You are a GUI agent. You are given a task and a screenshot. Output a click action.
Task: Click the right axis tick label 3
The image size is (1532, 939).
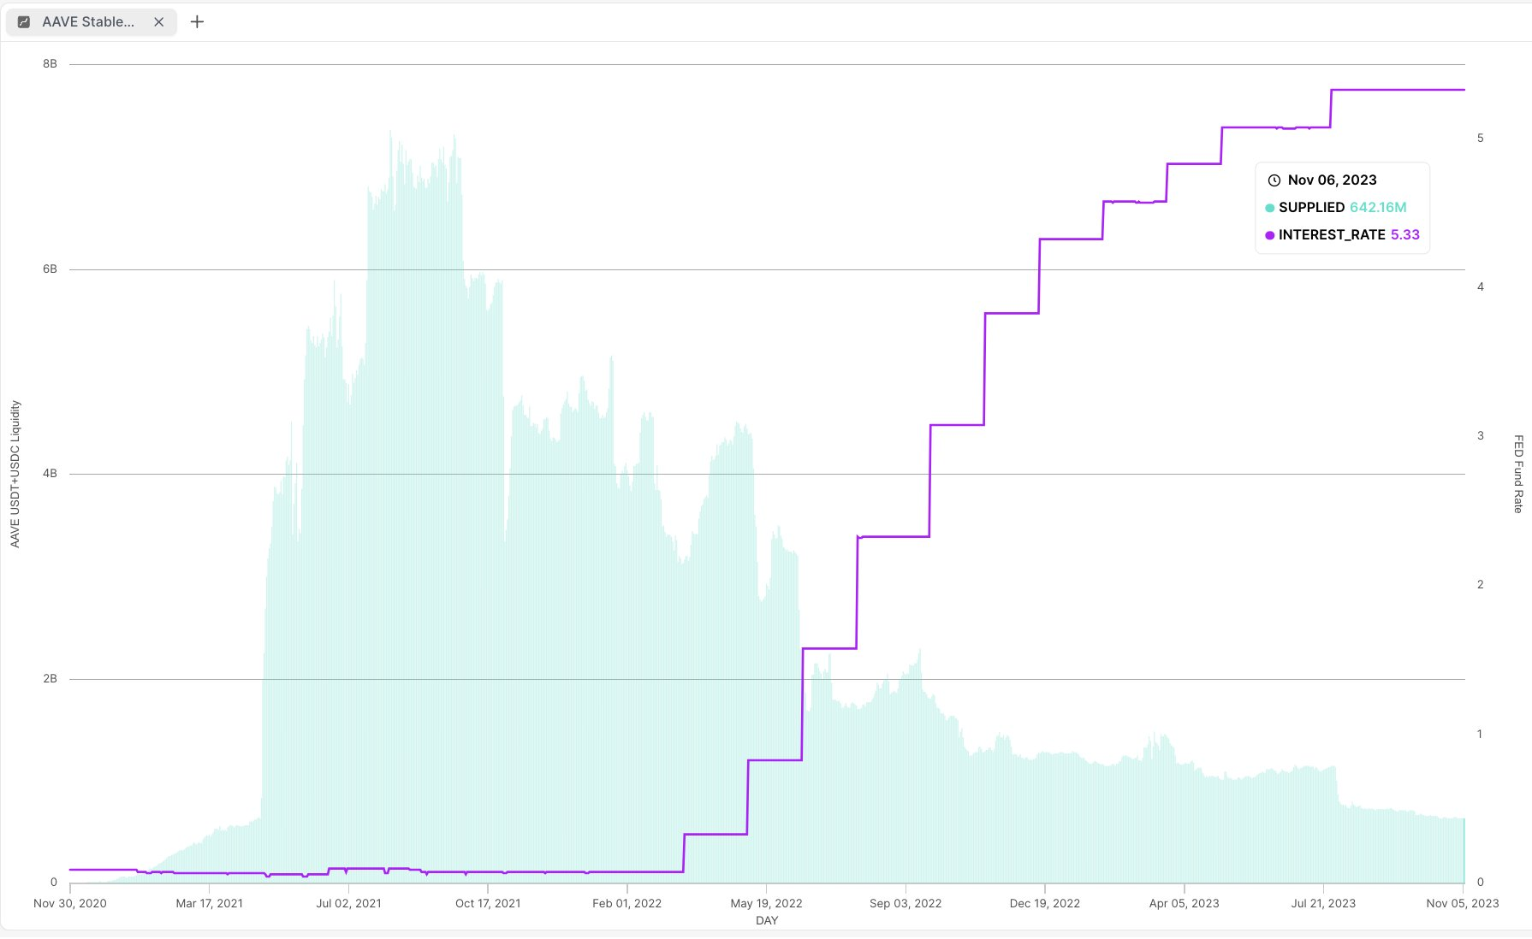[1481, 435]
